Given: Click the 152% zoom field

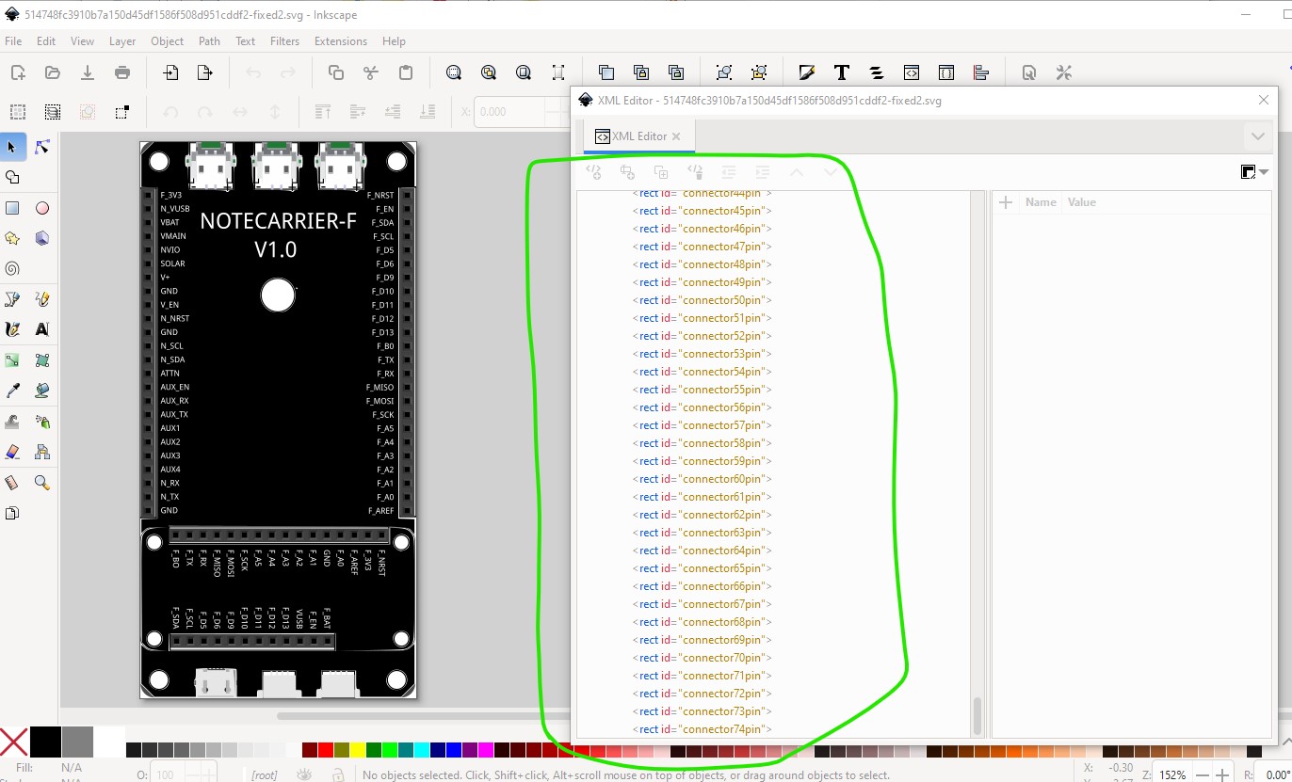Looking at the screenshot, I should pos(1171,774).
